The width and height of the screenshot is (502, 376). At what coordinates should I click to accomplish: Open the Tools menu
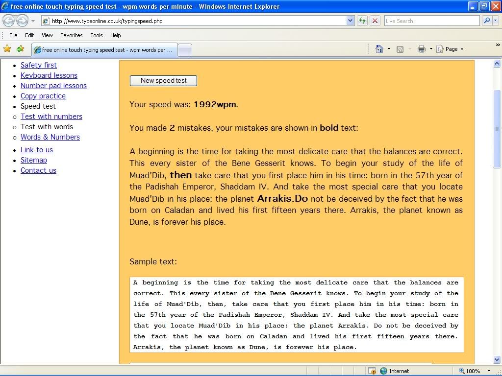[x=97, y=35]
